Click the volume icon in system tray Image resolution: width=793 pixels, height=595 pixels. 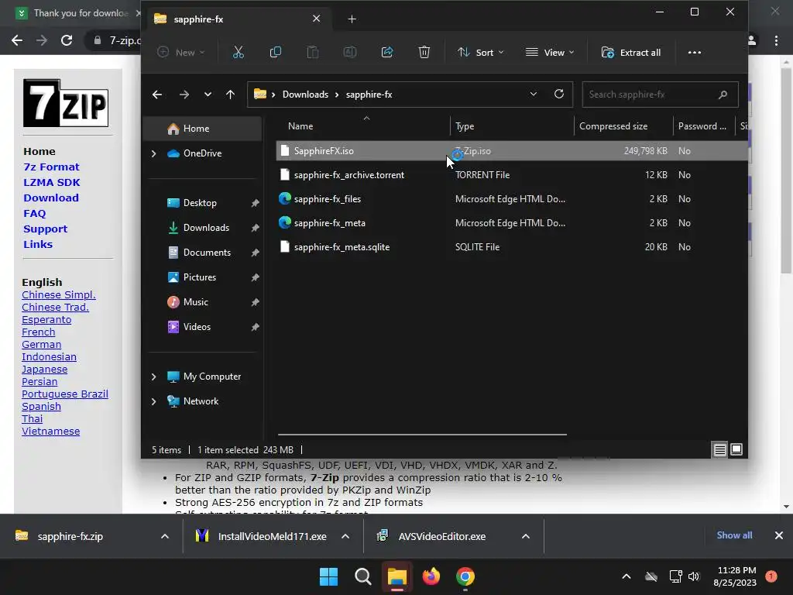694,576
